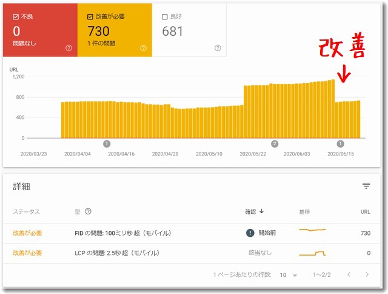Viewport: 388px width, 294px height.
Task: Toggle the 改善が必要 checkbox on yellow card
Action: (90, 16)
